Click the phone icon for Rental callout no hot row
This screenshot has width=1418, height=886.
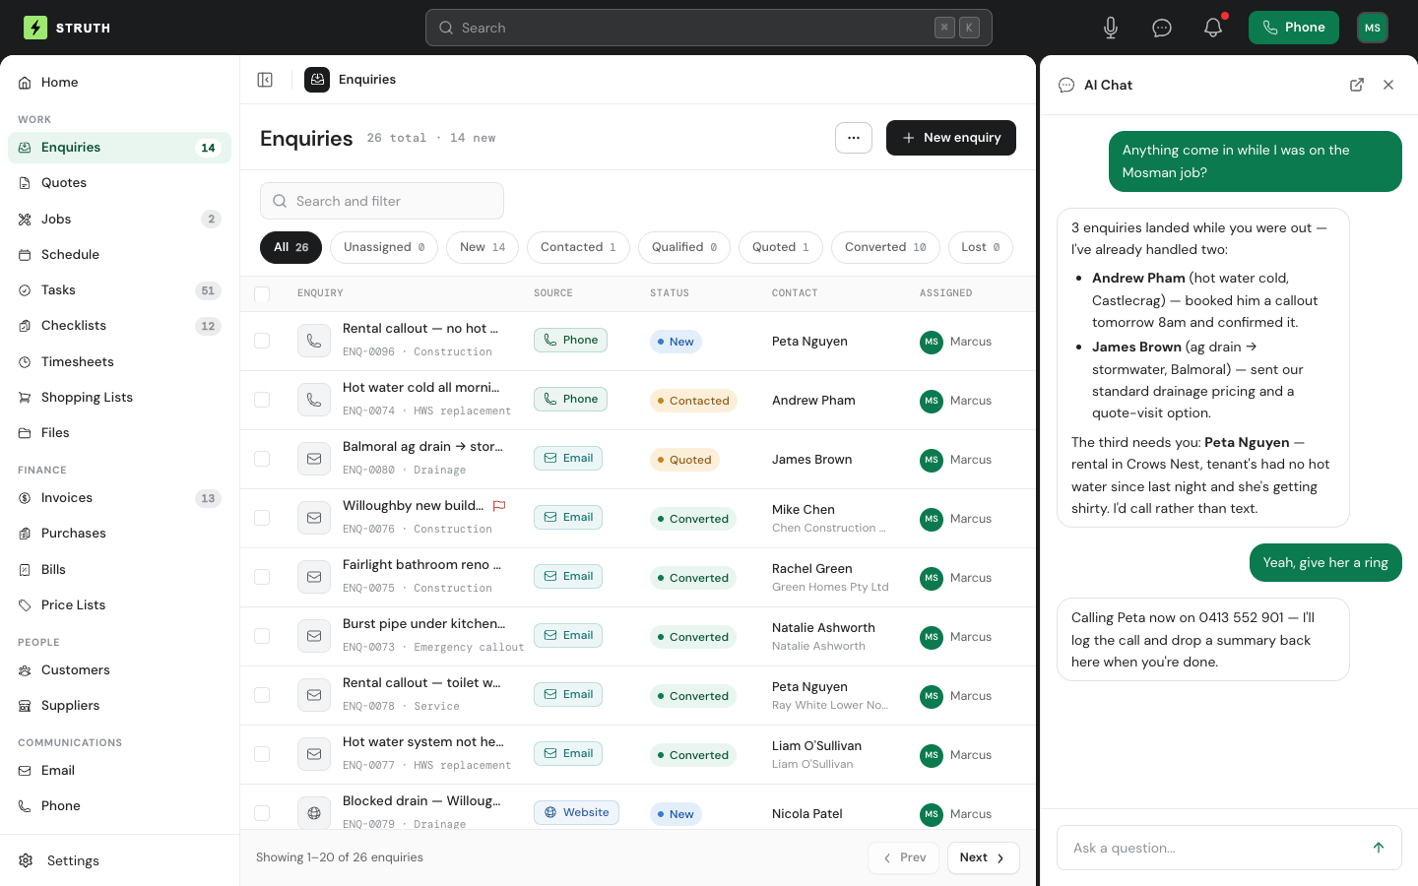point(314,341)
